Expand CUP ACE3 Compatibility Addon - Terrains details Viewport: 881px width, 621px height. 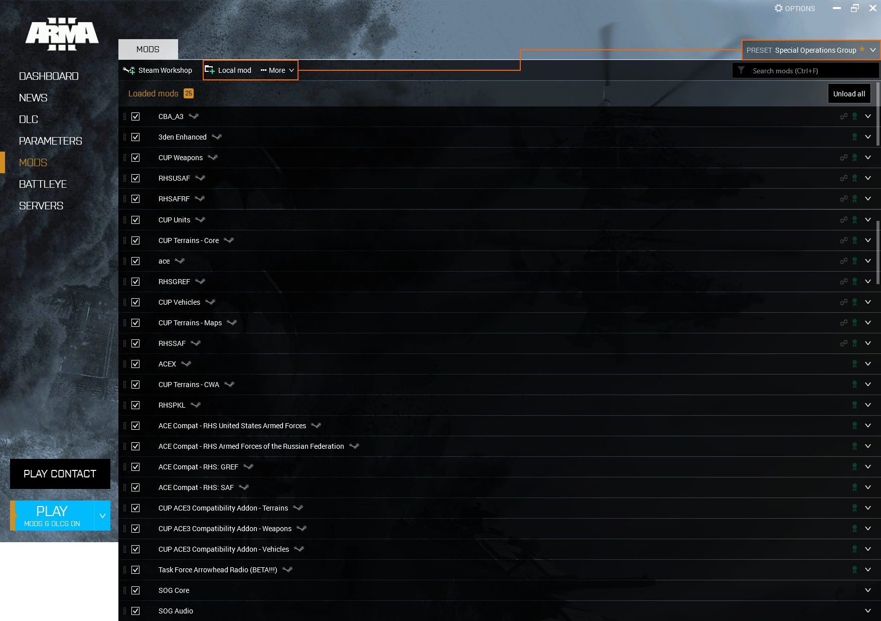pyautogui.click(x=868, y=508)
